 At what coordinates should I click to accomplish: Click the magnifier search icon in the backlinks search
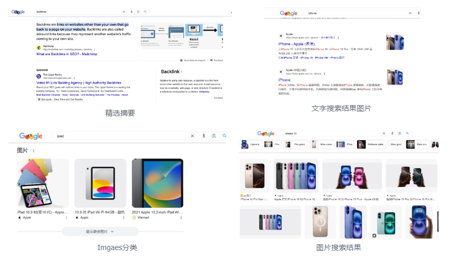(x=145, y=12)
